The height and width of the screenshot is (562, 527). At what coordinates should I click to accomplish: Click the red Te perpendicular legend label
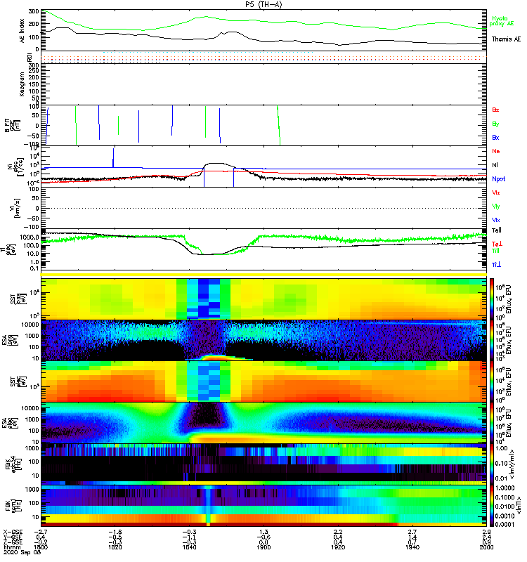click(x=497, y=244)
